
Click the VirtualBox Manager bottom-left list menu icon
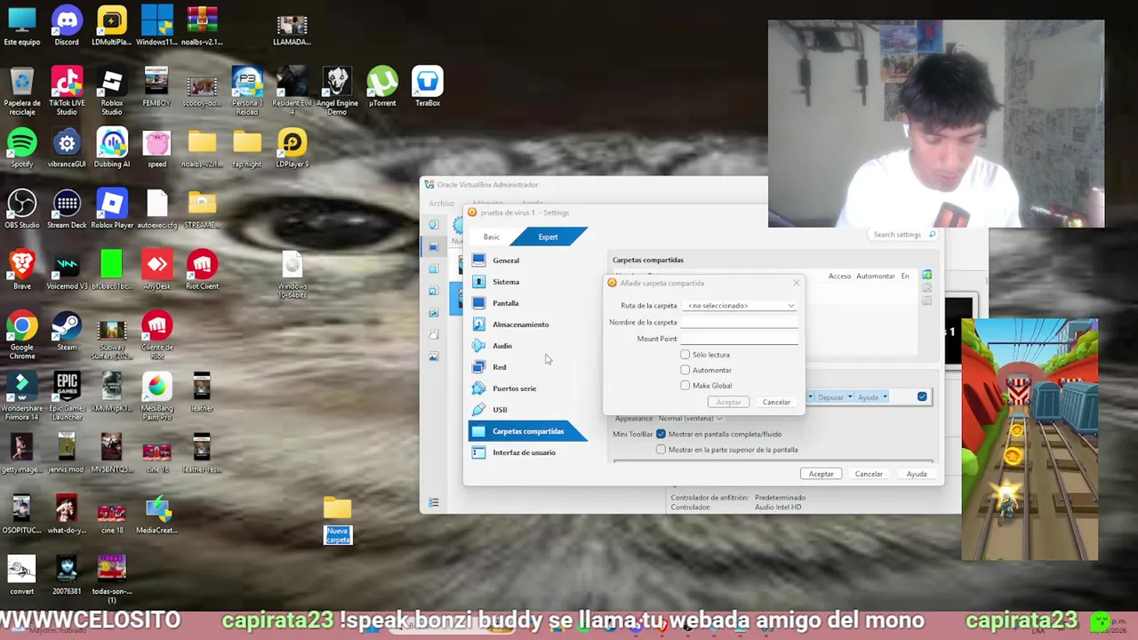pyautogui.click(x=434, y=503)
